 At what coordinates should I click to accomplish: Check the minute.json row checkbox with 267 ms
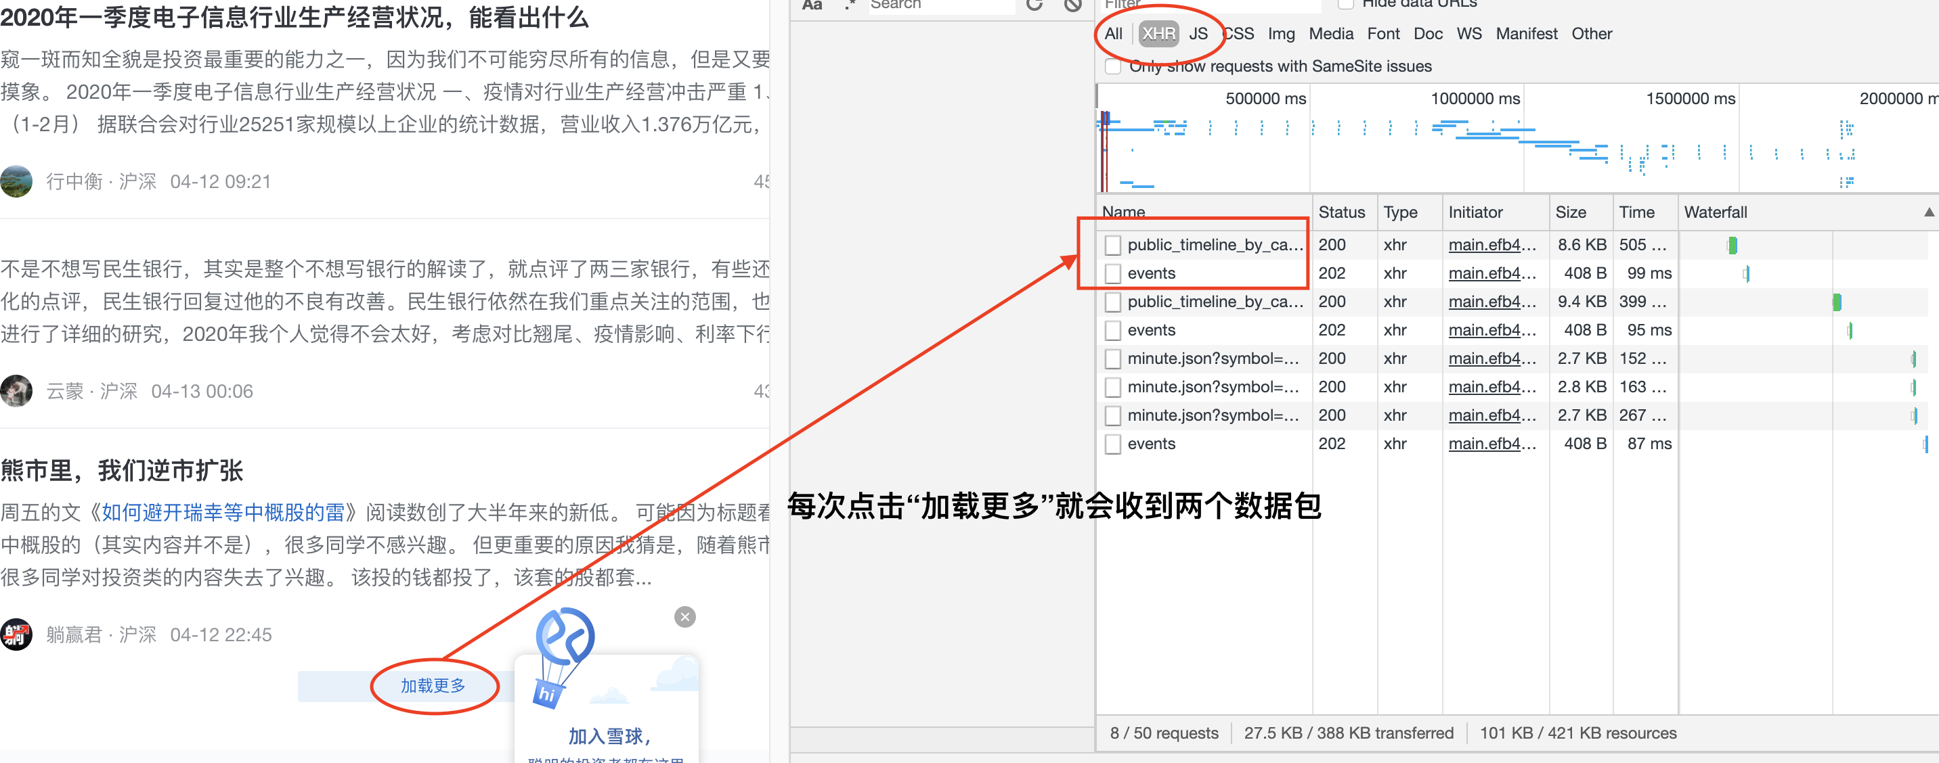[x=1112, y=416]
